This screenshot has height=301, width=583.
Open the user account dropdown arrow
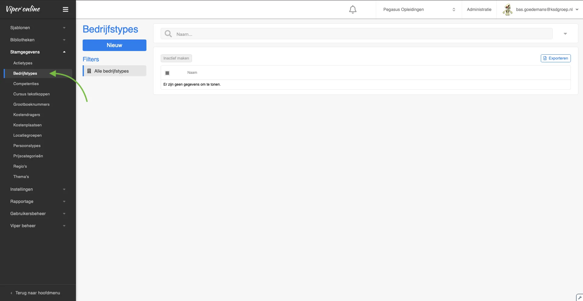point(577,9)
